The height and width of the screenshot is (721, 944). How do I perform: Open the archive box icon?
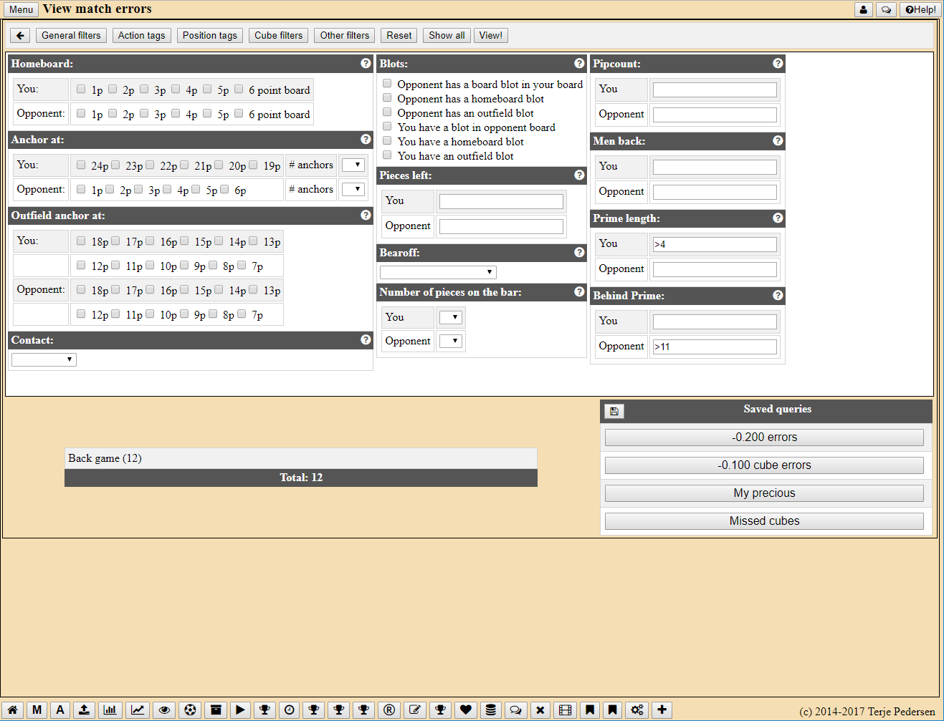click(x=216, y=710)
